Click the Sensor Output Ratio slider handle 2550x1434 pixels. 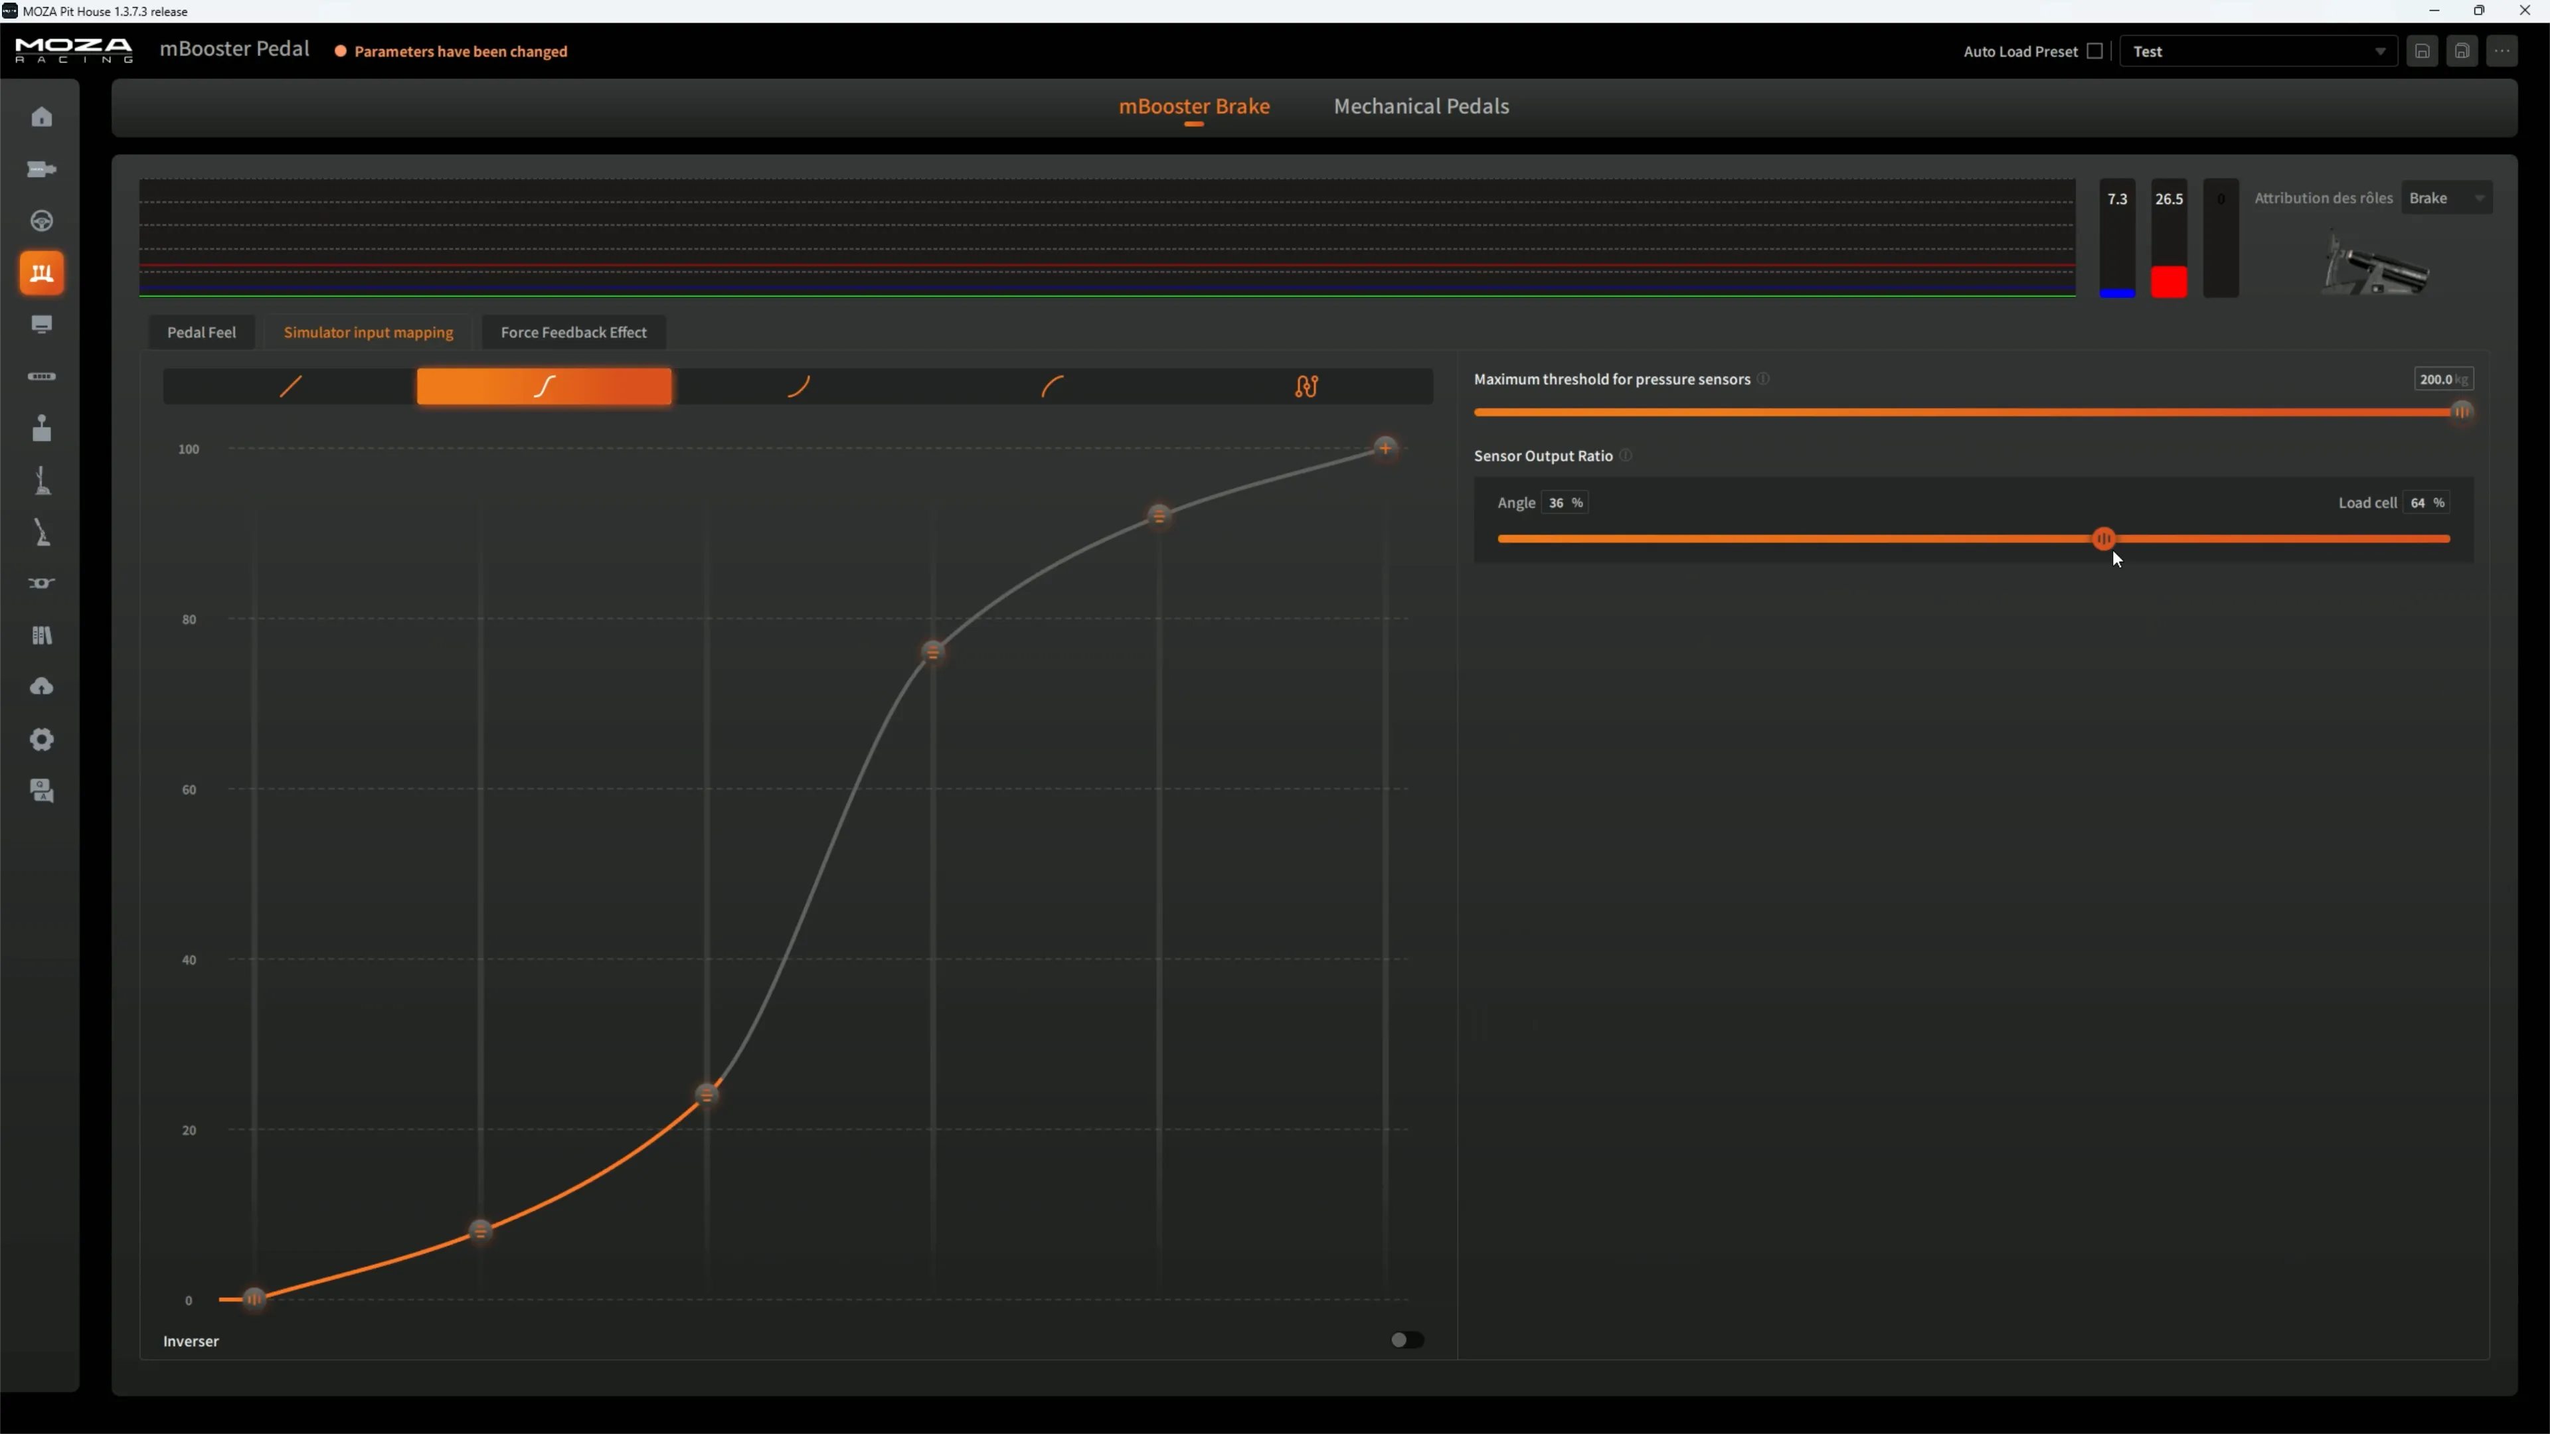point(2104,538)
